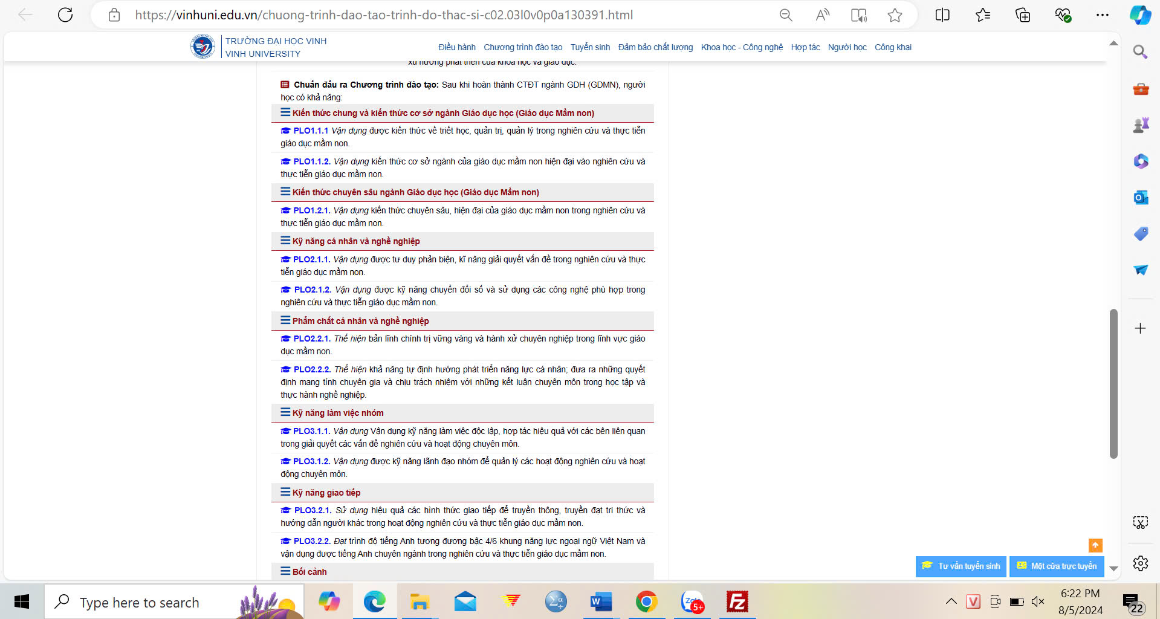Open File Explorer from the taskbar
This screenshot has width=1160, height=619.
pos(420,602)
